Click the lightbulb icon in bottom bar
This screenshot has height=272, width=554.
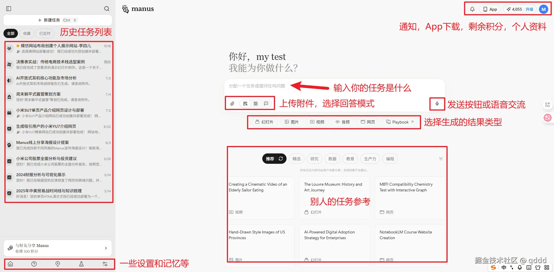[58, 264]
